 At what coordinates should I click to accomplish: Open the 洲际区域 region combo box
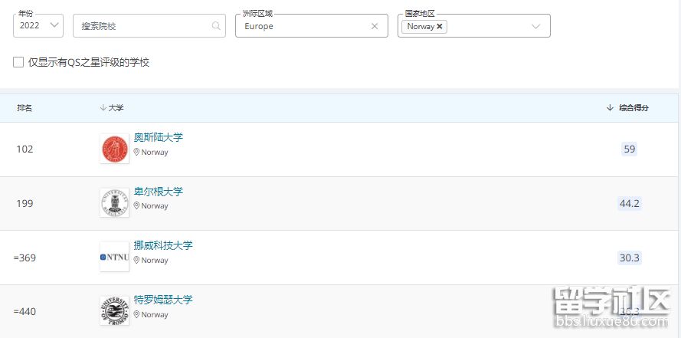(x=306, y=26)
